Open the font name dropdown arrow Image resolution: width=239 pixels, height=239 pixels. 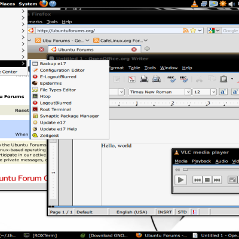click(x=188, y=92)
